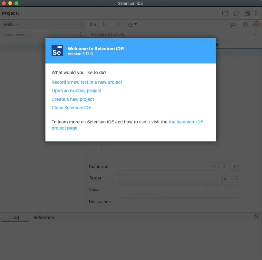Image resolution: width=262 pixels, height=260 pixels.
Task: Click the Version 3.12.0 text
Action: tap(80, 54)
